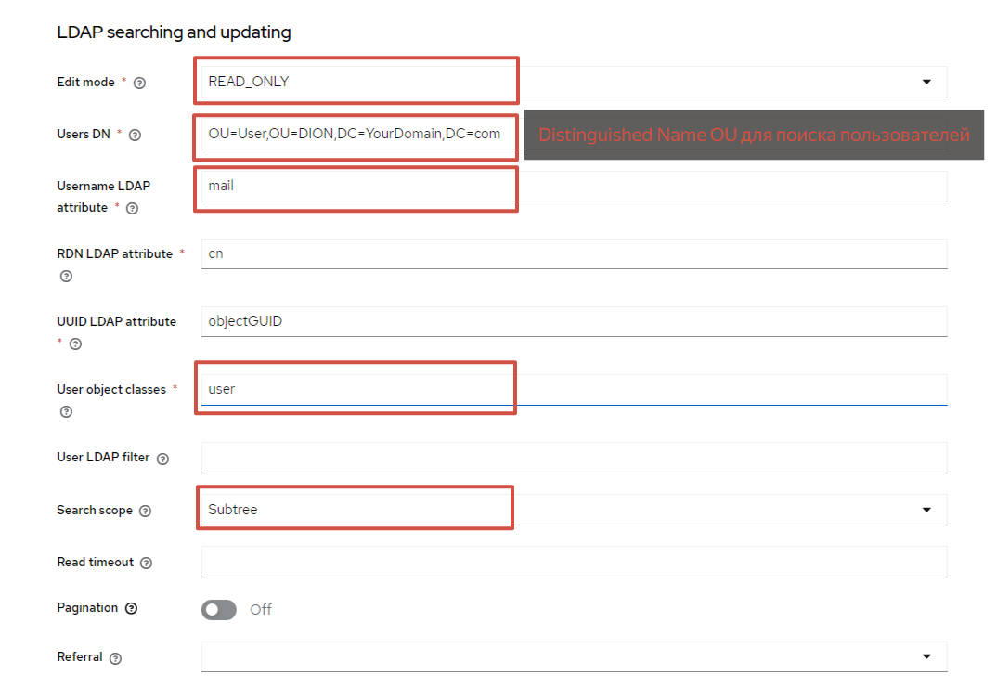Show help for User object classes
This screenshot has height=687, width=997.
66,411
